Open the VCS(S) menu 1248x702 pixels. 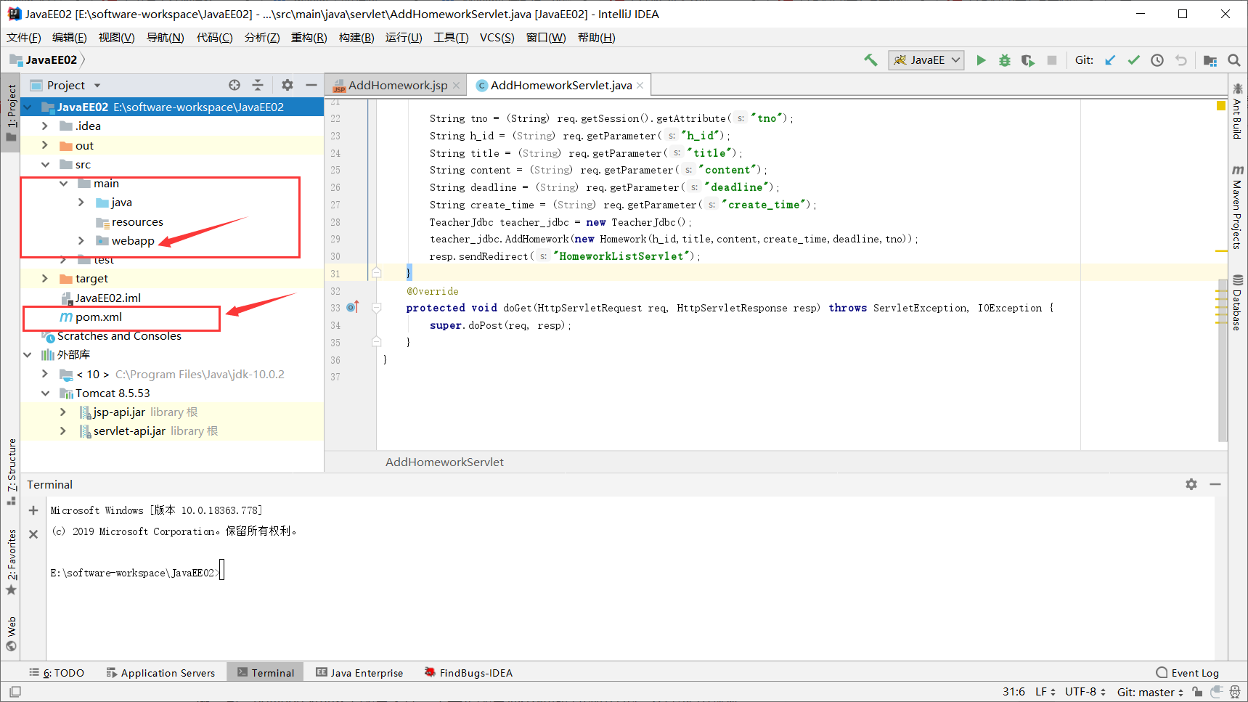coord(497,37)
